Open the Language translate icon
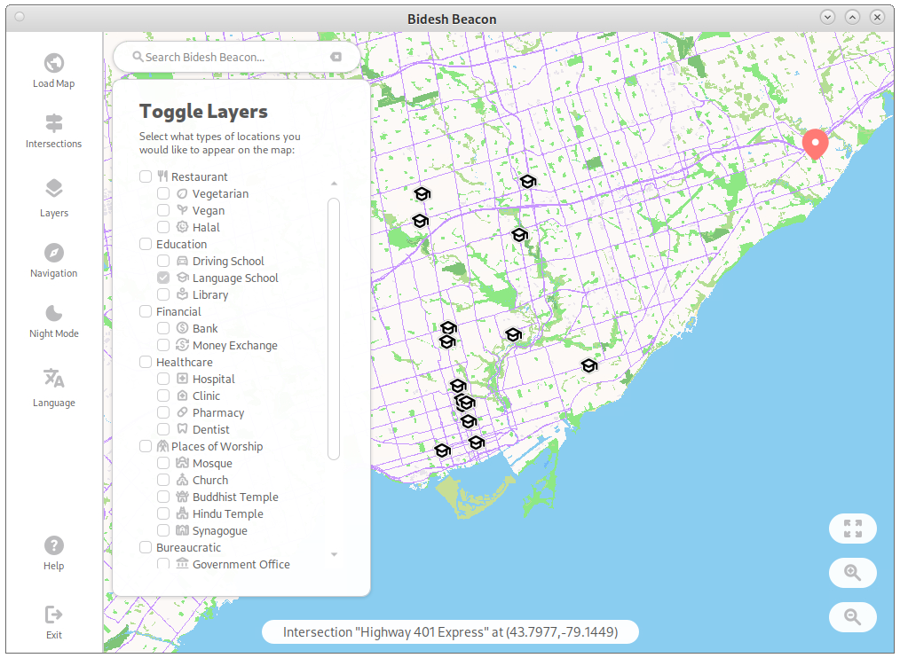The image size is (900, 658). [x=54, y=379]
